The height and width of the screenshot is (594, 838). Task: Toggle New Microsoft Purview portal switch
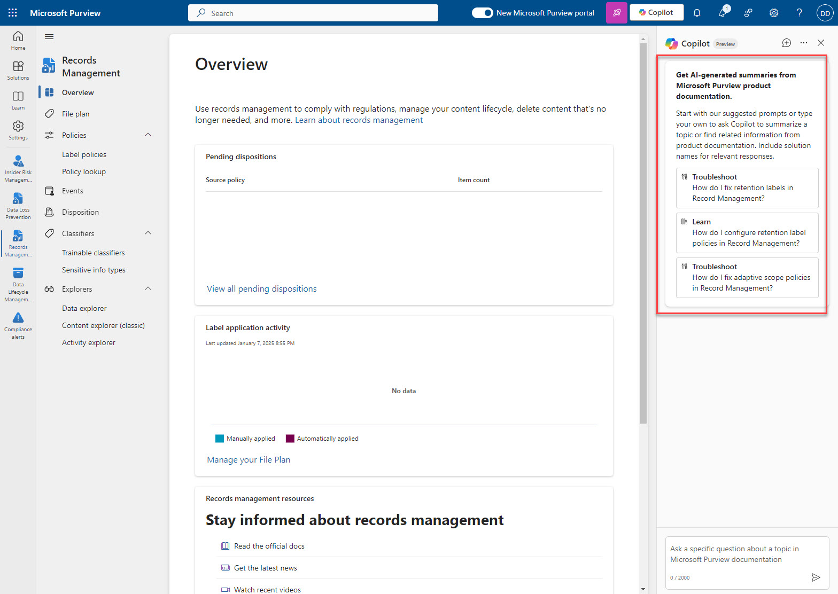coord(482,13)
